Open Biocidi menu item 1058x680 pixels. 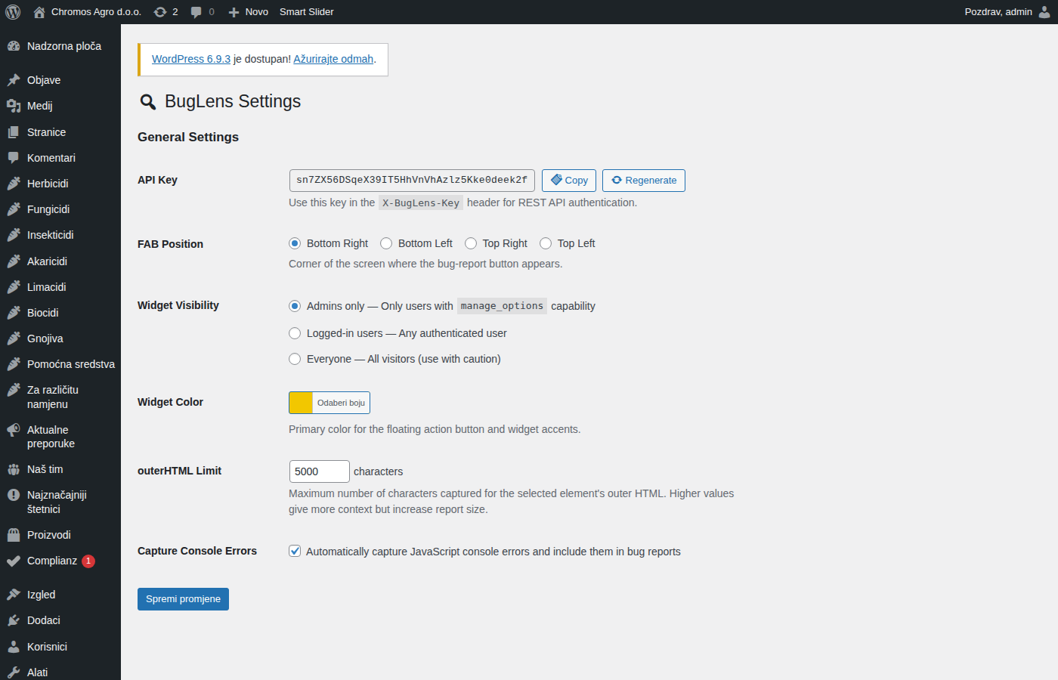coord(60,313)
